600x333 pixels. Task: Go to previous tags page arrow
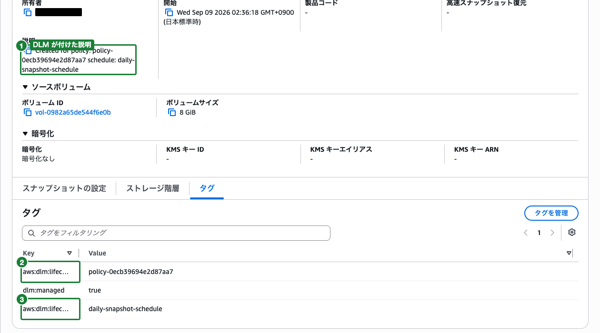click(x=526, y=233)
